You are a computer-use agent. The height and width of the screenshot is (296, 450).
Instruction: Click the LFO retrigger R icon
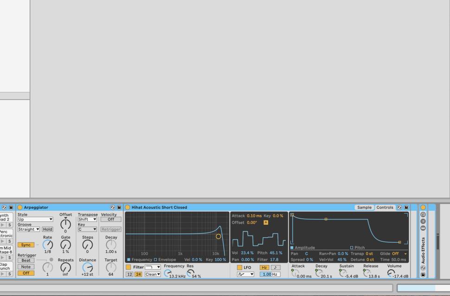click(x=266, y=222)
